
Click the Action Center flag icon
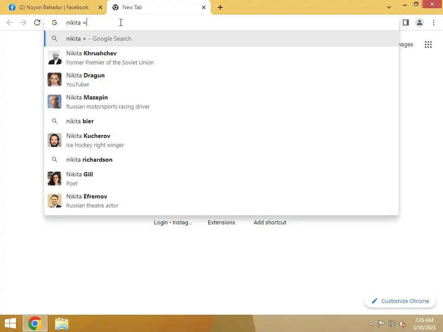pyautogui.click(x=381, y=323)
